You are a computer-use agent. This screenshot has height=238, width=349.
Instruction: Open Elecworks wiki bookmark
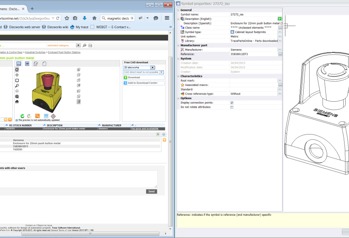pyautogui.click(x=55, y=27)
